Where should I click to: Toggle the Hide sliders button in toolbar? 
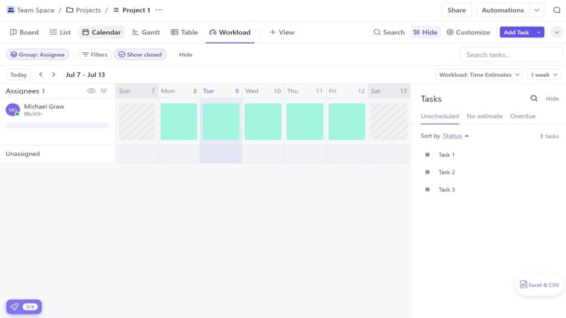(x=425, y=32)
